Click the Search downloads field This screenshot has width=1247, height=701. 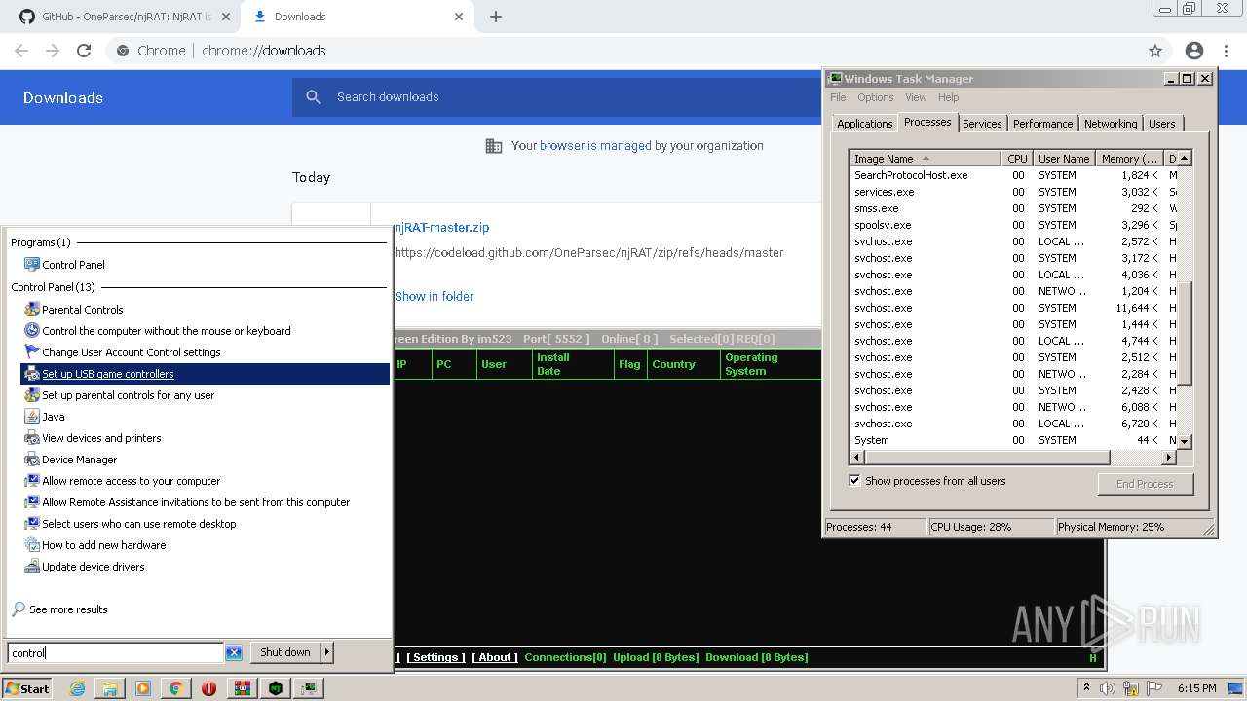tap(575, 97)
